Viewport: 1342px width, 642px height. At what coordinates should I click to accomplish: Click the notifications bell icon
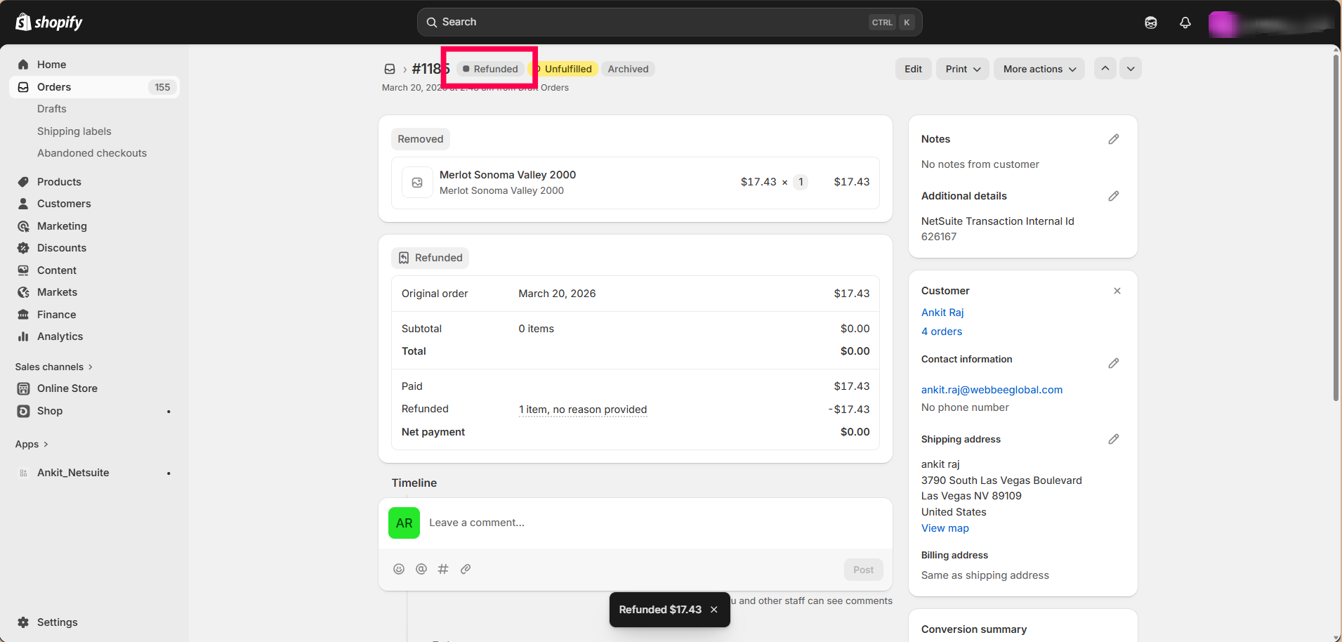[1185, 22]
